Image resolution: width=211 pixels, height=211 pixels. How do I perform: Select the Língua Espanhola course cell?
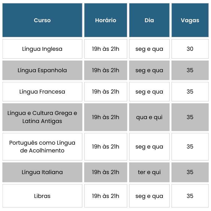pyautogui.click(x=42, y=70)
